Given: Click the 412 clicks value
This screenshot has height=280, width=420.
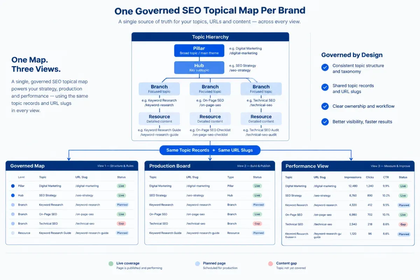Looking at the screenshot, I should [370, 205].
